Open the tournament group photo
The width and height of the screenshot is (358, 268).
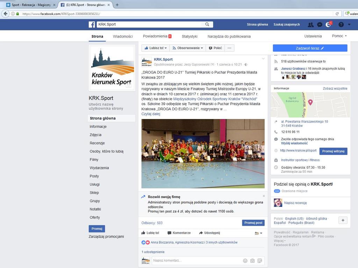pyautogui.click(x=203, y=154)
